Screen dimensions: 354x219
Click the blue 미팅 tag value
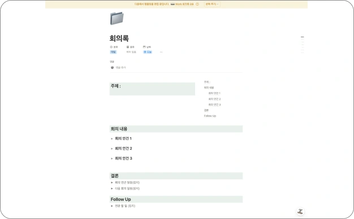tap(113, 52)
